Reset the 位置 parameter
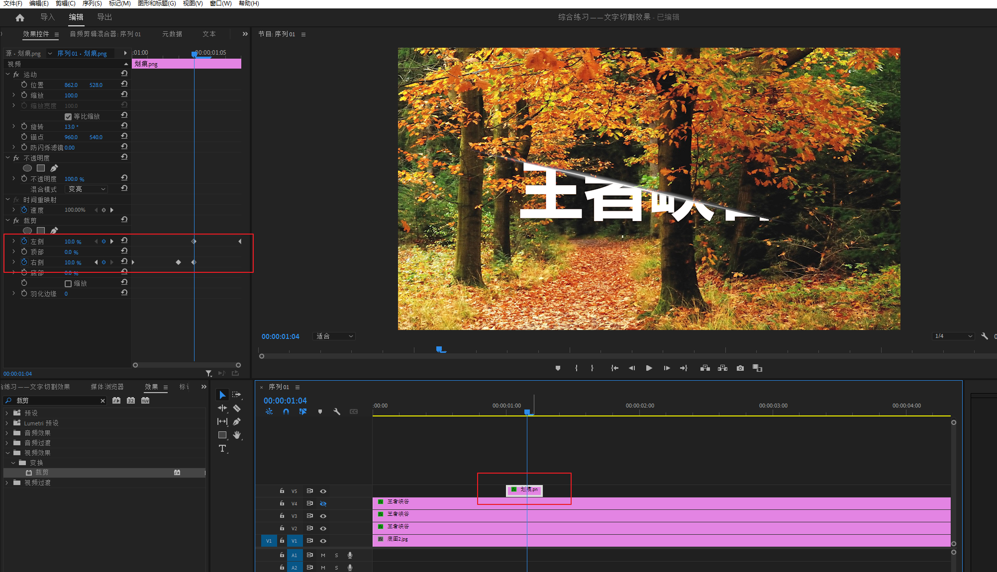 [124, 84]
